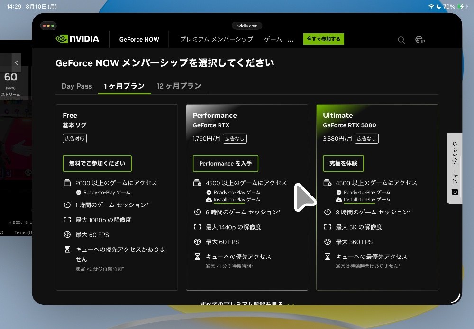The height and width of the screenshot is (329, 474).
Task: Open the more menu ellipsis after ゲーム
Action: [290, 40]
